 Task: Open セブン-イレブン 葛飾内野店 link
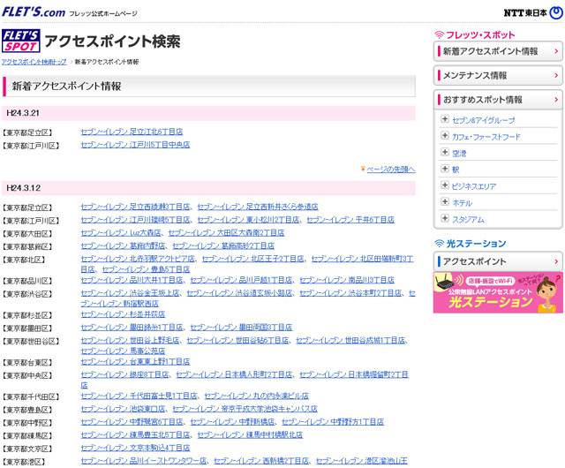pos(123,245)
